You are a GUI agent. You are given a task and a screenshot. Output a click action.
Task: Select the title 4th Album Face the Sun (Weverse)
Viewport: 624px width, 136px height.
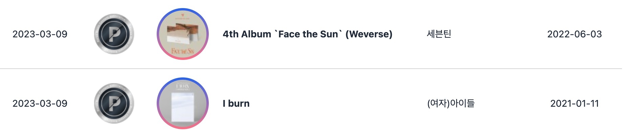(307, 34)
